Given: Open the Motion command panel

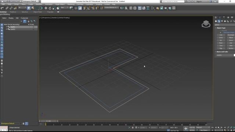Looking at the screenshot, I should click(x=228, y=18).
